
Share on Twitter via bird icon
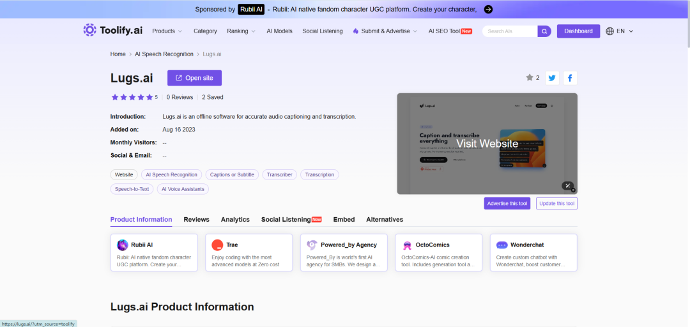tap(552, 78)
